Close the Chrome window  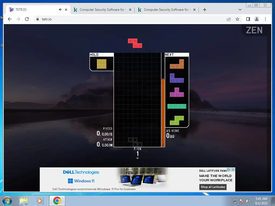(x=265, y=5)
